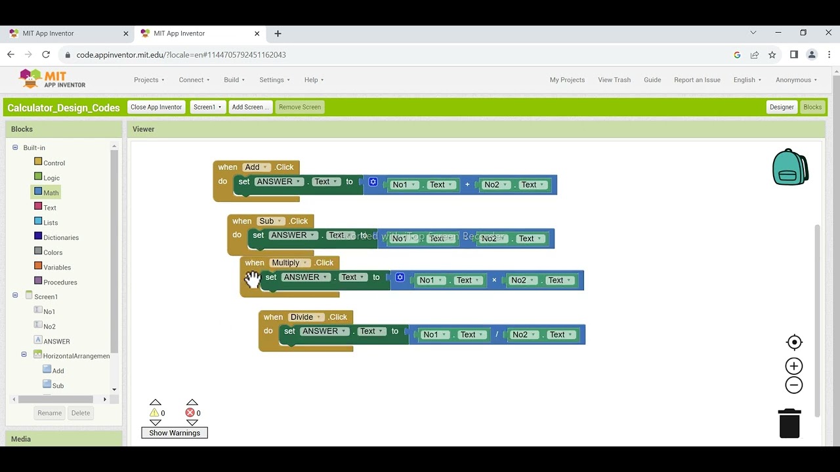This screenshot has height=472, width=840.
Task: Open the Build menu
Action: pos(234,80)
